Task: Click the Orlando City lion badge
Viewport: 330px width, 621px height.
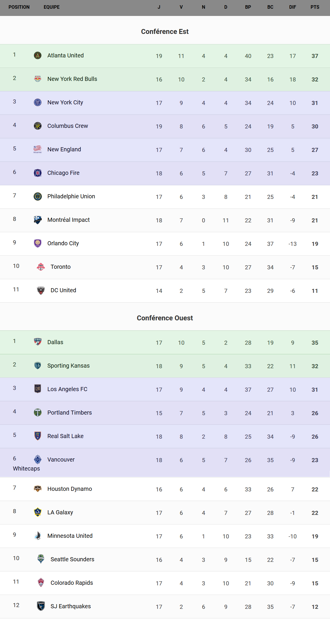Action: (x=38, y=243)
